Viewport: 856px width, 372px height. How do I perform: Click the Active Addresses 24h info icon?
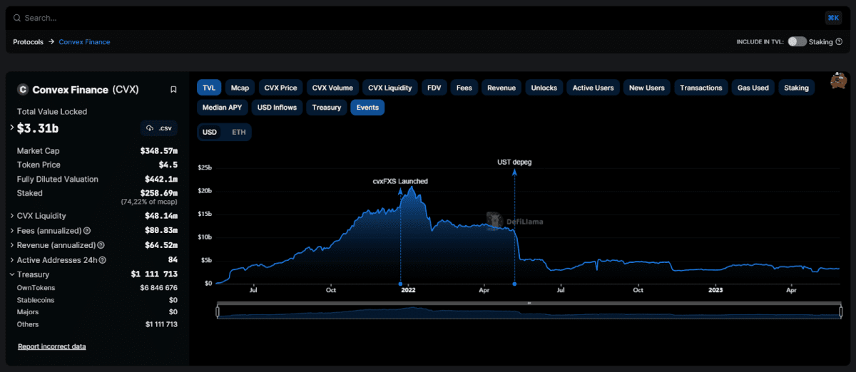pyautogui.click(x=102, y=260)
